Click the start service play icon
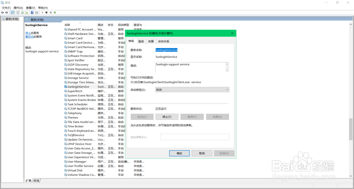 42,13
